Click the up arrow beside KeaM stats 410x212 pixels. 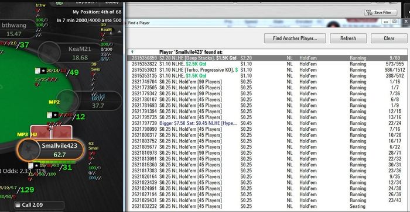pos(119,32)
